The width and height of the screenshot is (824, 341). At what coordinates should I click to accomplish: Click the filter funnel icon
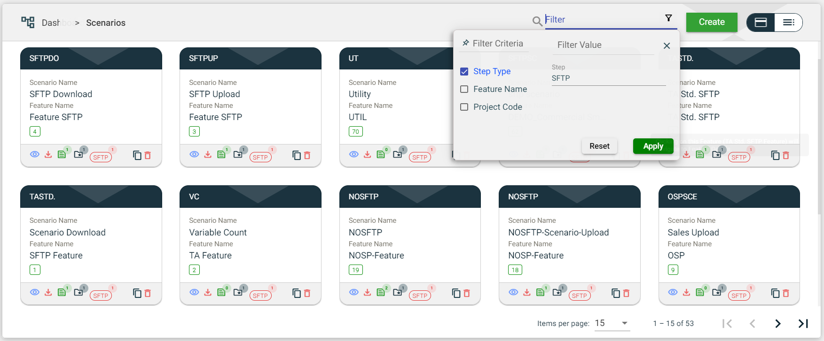click(668, 18)
